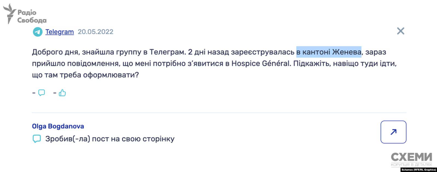The width and height of the screenshot is (437, 172).
Task: Click the "Радіо Свобода" wordmark text
Action: click(x=31, y=16)
